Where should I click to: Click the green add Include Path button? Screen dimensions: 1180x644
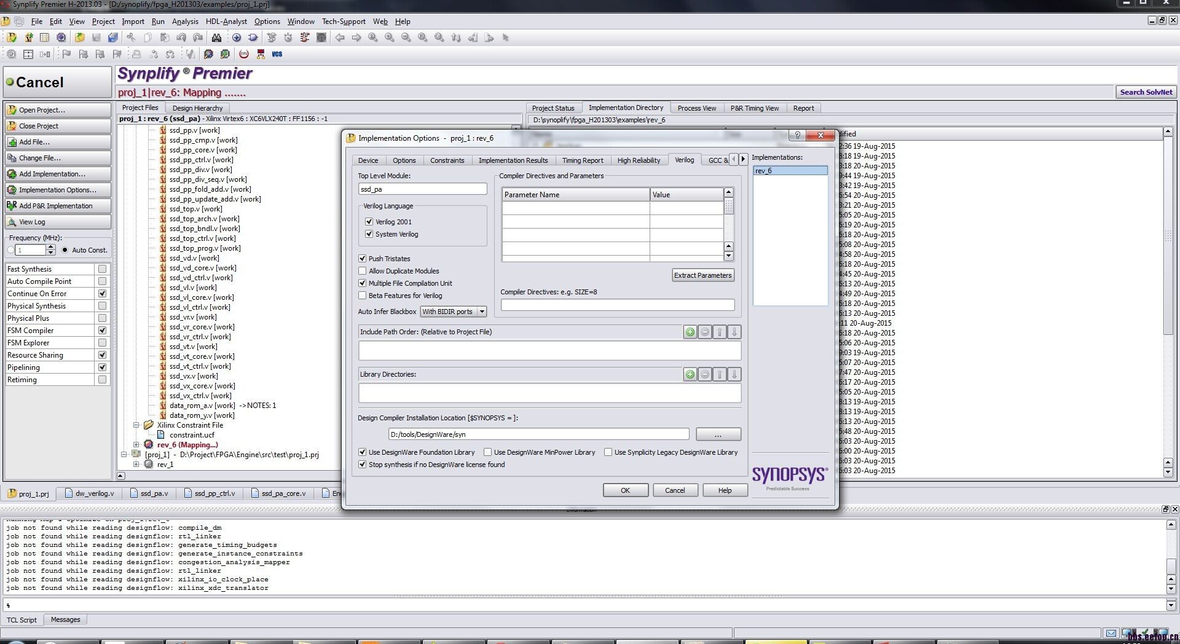pos(690,332)
